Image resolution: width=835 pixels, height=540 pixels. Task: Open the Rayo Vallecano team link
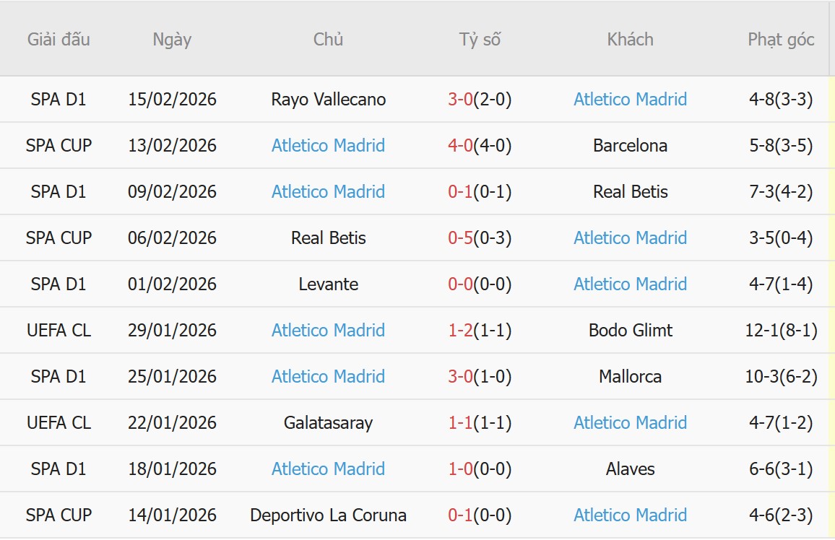pos(328,100)
